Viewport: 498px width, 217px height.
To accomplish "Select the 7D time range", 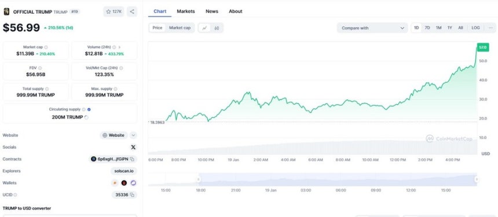I will click(x=427, y=28).
